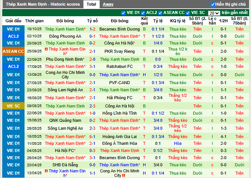
Task: Click the 6-1 score against Hoàng Anh Gia Lai
Action: pos(92,137)
